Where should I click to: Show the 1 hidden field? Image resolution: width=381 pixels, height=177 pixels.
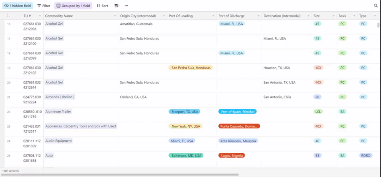coord(18,6)
